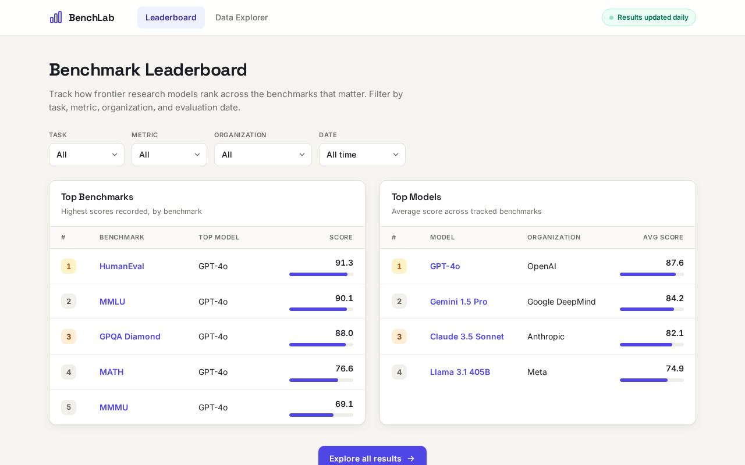Click GPT-4o top model in the HumanEval row
This screenshot has height=465, width=745.
(213, 266)
